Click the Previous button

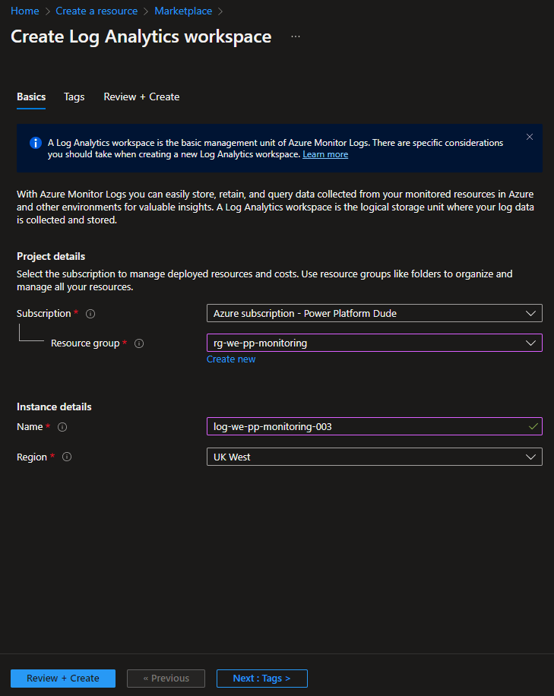[165, 679]
